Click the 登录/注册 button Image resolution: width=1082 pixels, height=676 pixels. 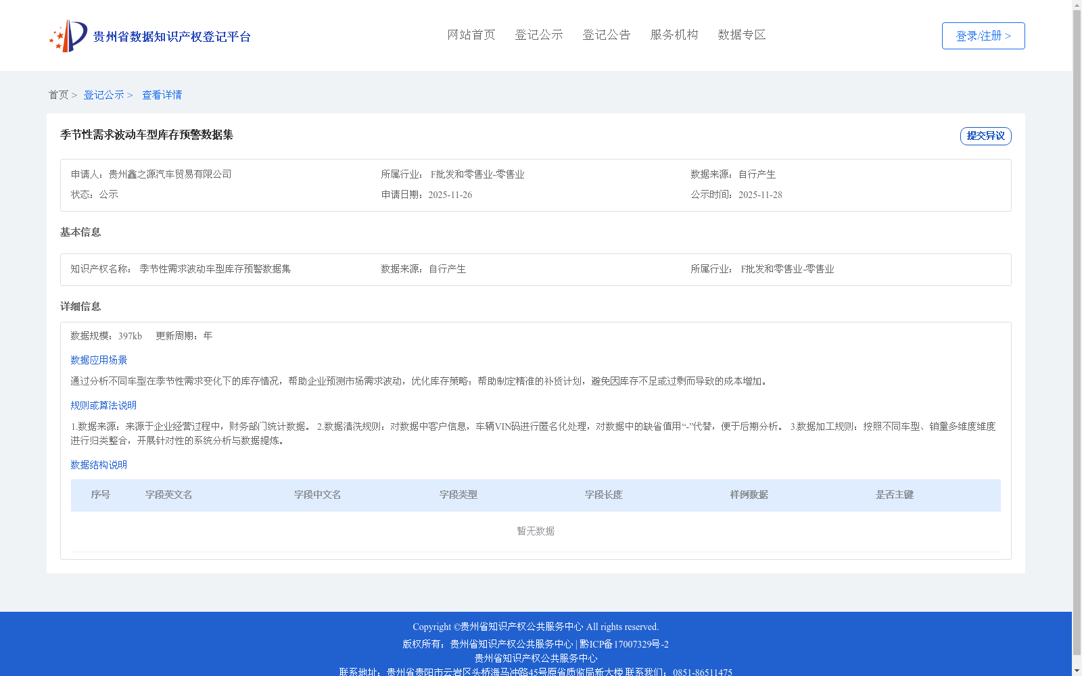tap(983, 36)
